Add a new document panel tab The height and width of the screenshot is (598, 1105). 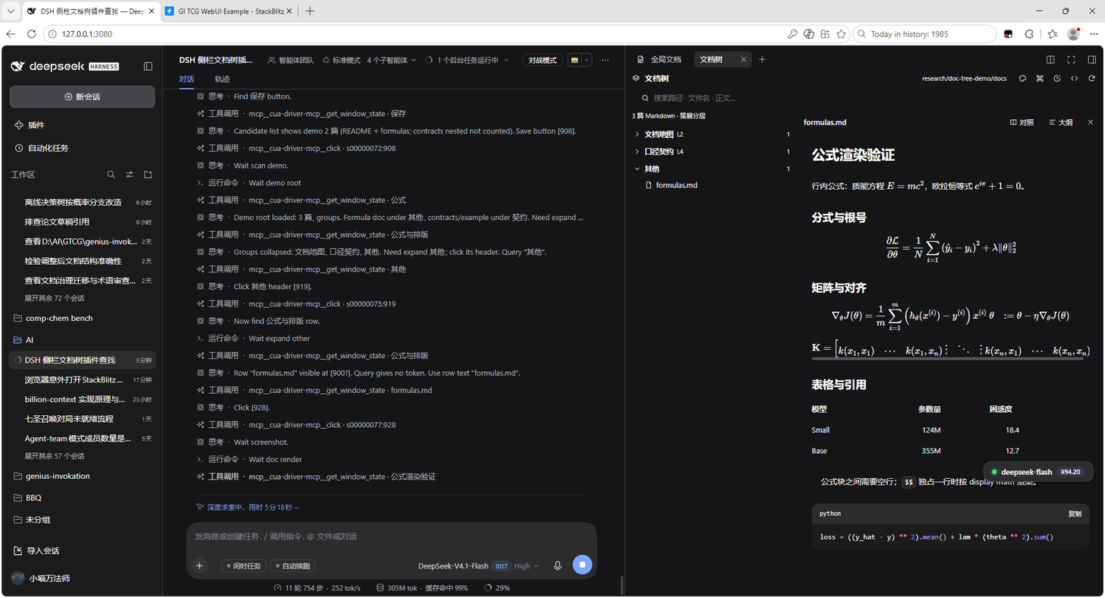(x=762, y=59)
